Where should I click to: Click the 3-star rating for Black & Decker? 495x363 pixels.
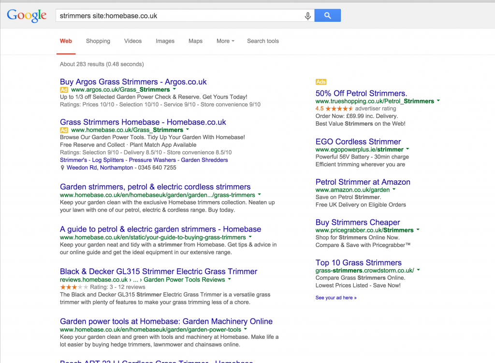pos(74,287)
